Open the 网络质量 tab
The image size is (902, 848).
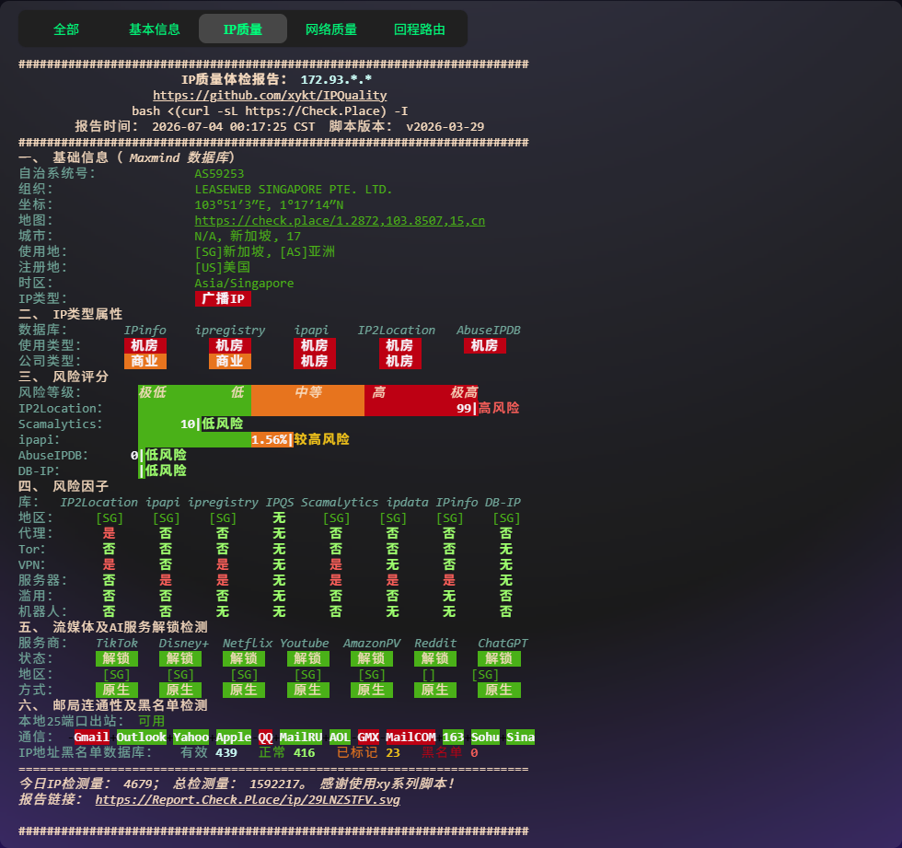330,29
